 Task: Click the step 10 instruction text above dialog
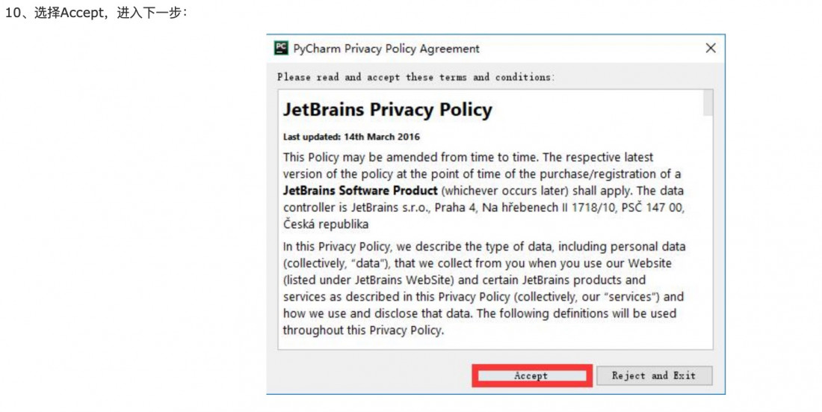tap(96, 13)
